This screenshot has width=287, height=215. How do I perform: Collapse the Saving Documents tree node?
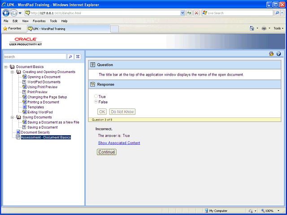tap(12, 117)
